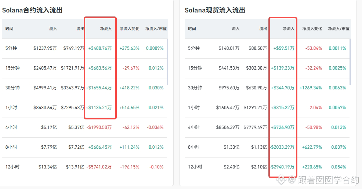Click the $2.40亿 inflow value
The image size is (362, 189).
click(x=232, y=167)
